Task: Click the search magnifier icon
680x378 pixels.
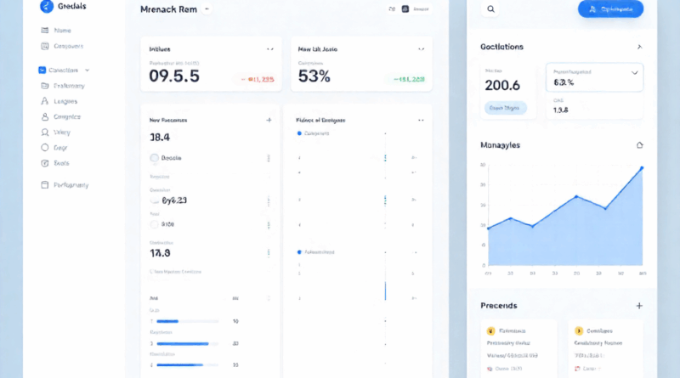Action: point(491,9)
